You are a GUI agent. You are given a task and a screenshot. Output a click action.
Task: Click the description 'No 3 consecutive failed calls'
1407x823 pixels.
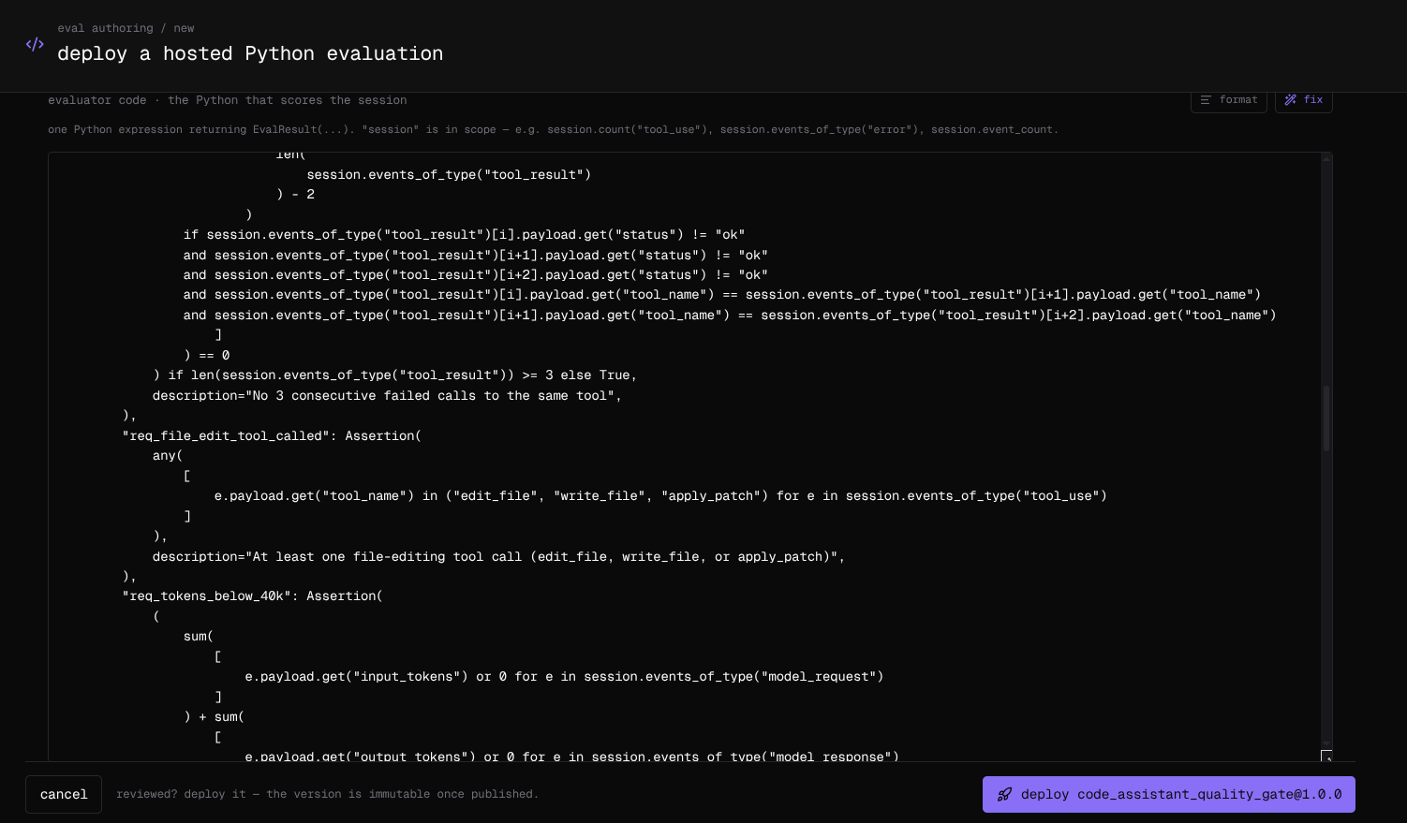[388, 396]
